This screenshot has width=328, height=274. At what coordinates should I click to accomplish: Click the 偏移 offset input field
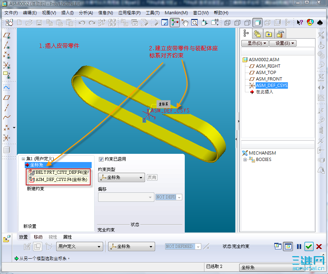point(126,197)
